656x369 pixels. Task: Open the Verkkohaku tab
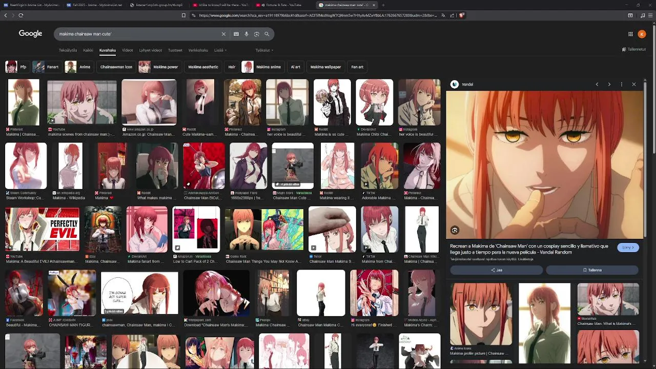click(198, 50)
